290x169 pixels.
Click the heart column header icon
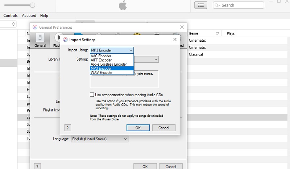point(217,33)
